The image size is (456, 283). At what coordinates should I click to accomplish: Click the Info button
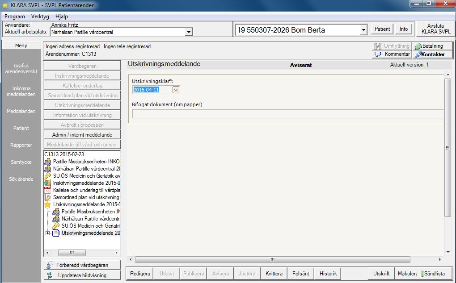[x=404, y=29]
